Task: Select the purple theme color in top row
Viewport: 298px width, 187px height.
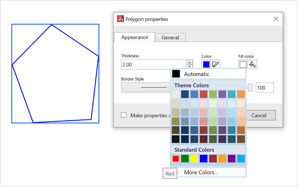Action: (x=222, y=94)
